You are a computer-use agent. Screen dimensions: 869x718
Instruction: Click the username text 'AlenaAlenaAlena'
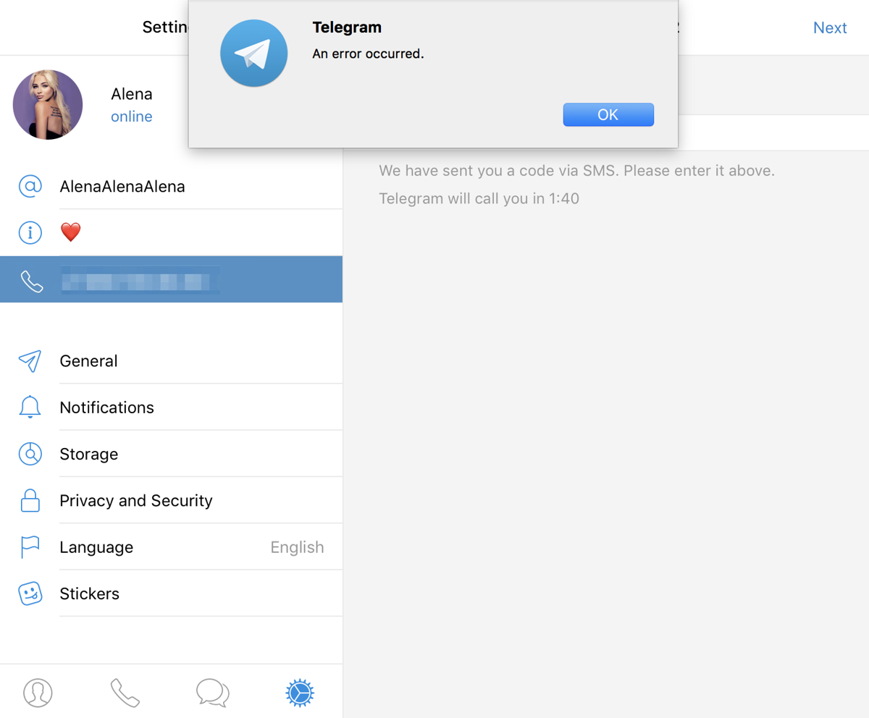pyautogui.click(x=122, y=186)
